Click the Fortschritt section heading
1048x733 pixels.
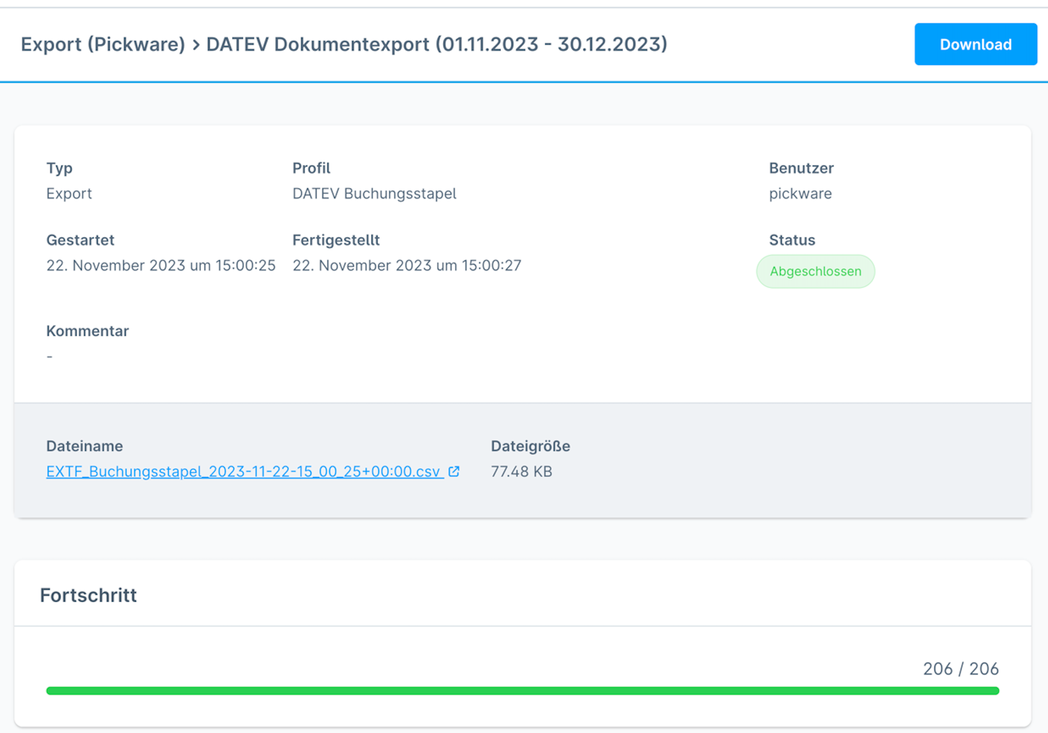tap(89, 595)
